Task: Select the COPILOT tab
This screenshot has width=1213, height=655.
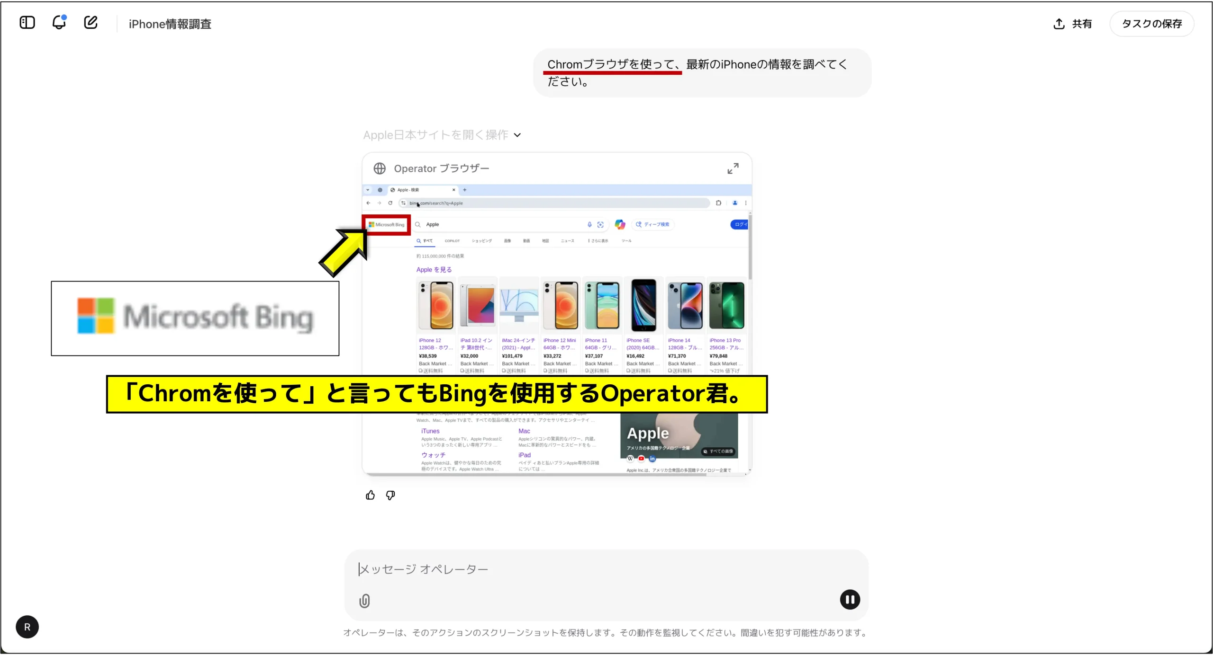Action: click(x=452, y=241)
